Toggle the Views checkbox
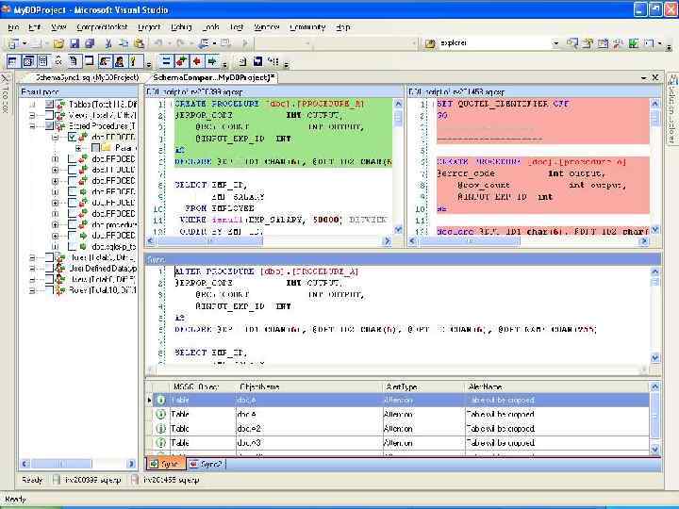Image resolution: width=679 pixels, height=509 pixels. pos(49,115)
